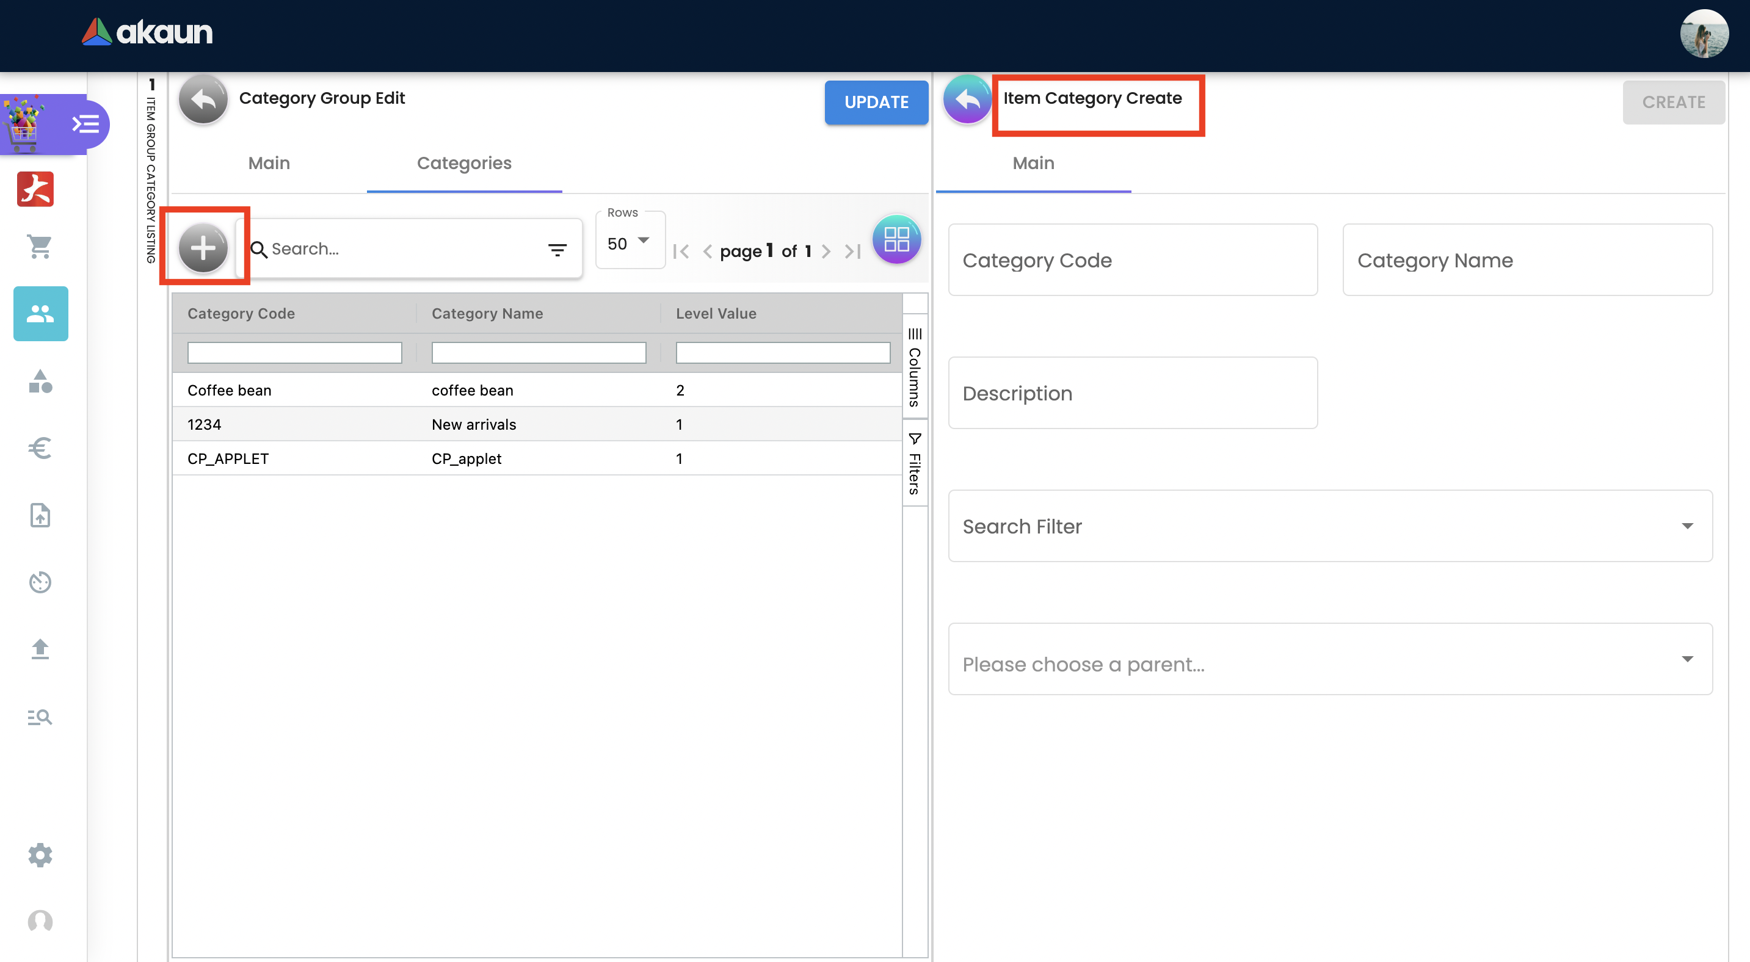Click the CREATE button
This screenshot has height=962, width=1750.
tap(1672, 103)
